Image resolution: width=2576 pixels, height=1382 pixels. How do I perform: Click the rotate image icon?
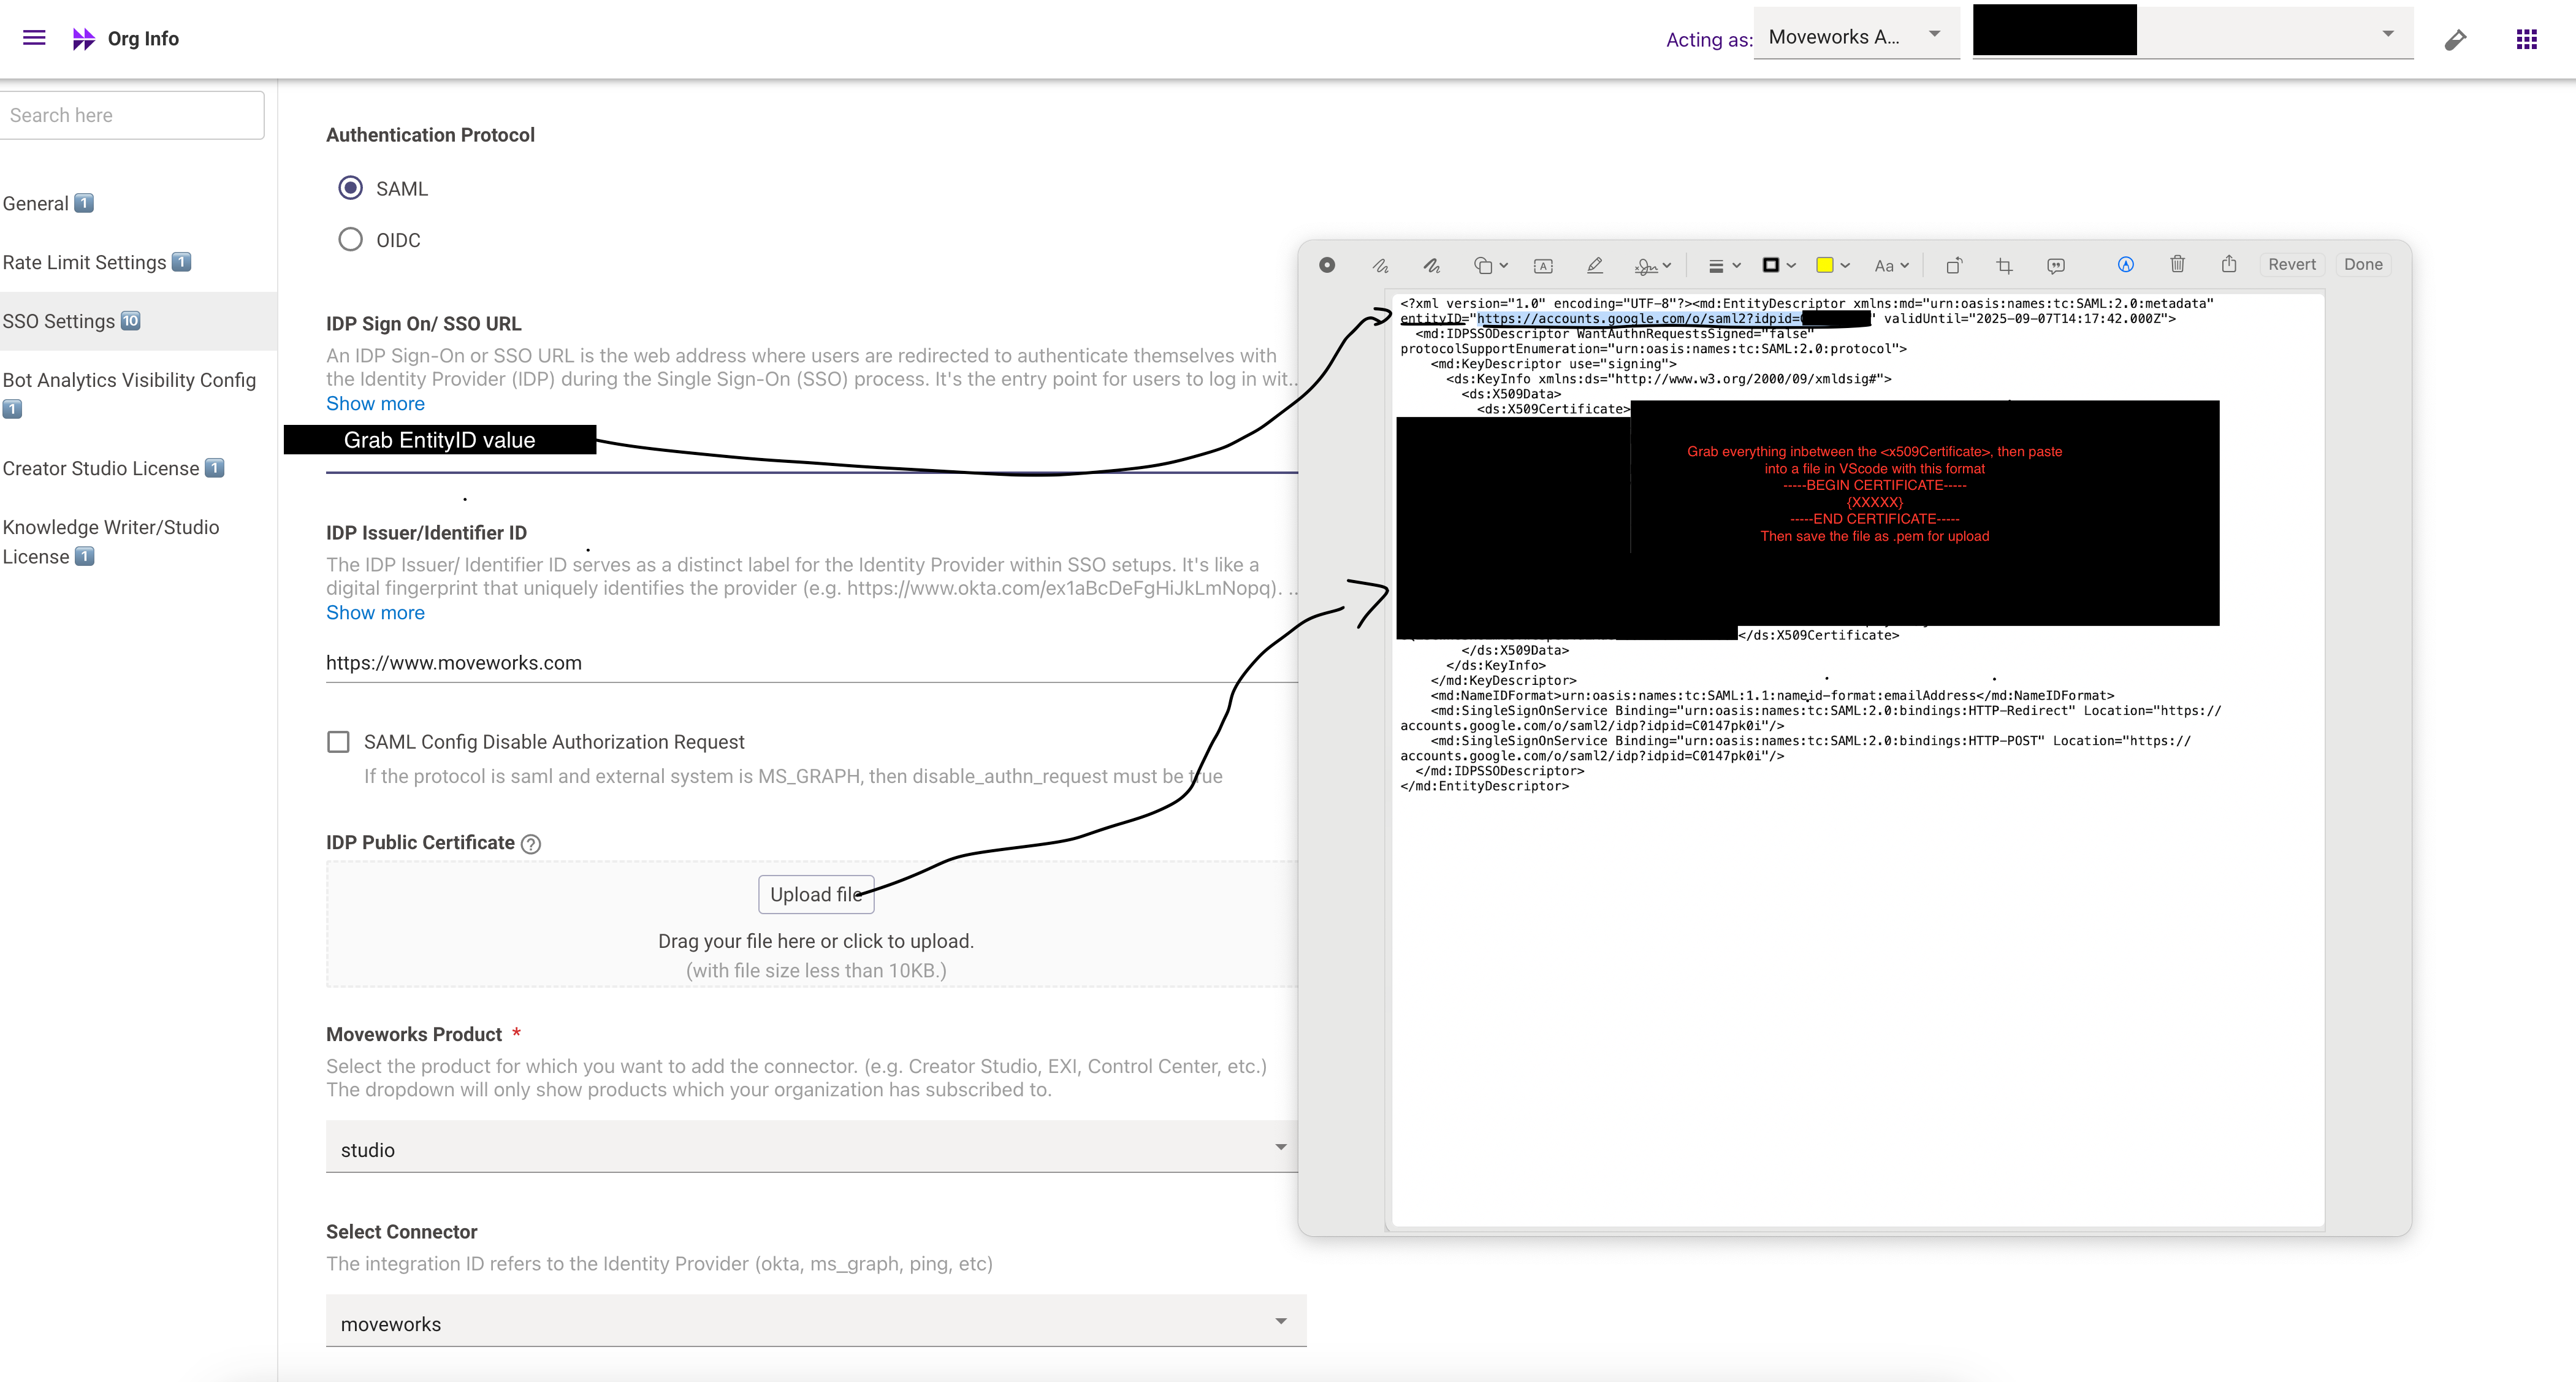[x=1953, y=265]
